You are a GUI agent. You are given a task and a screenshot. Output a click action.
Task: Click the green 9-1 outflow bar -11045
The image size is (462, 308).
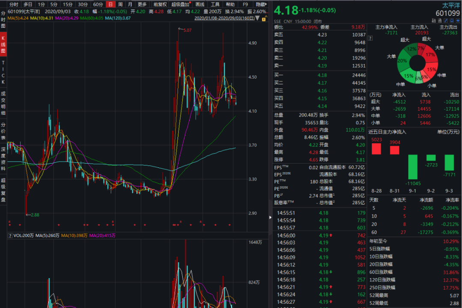(412, 167)
